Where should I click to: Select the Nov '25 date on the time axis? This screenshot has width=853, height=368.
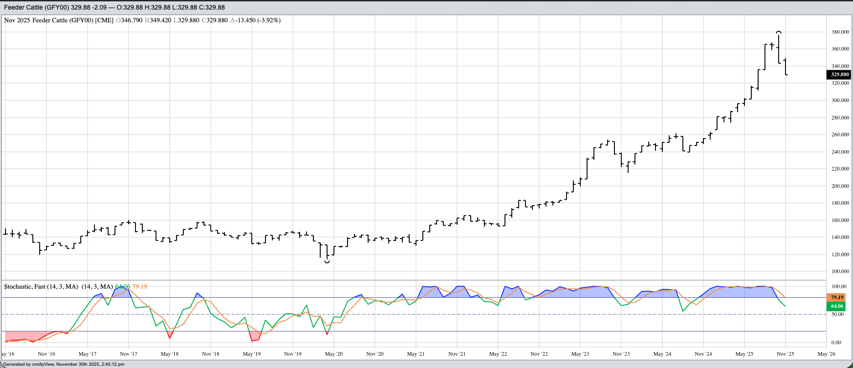(x=785, y=354)
